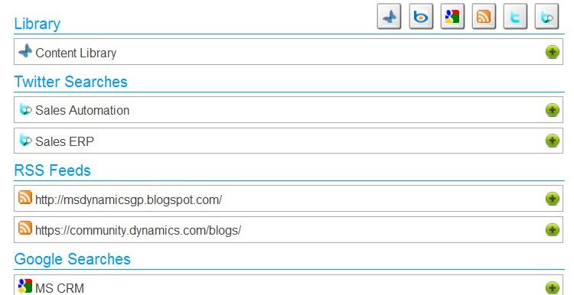Click the Twitter search toolbar button
The image size is (574, 295).
pyautogui.click(x=547, y=17)
